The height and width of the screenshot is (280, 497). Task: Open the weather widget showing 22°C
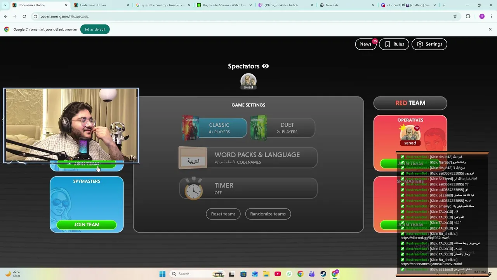coord(13,274)
